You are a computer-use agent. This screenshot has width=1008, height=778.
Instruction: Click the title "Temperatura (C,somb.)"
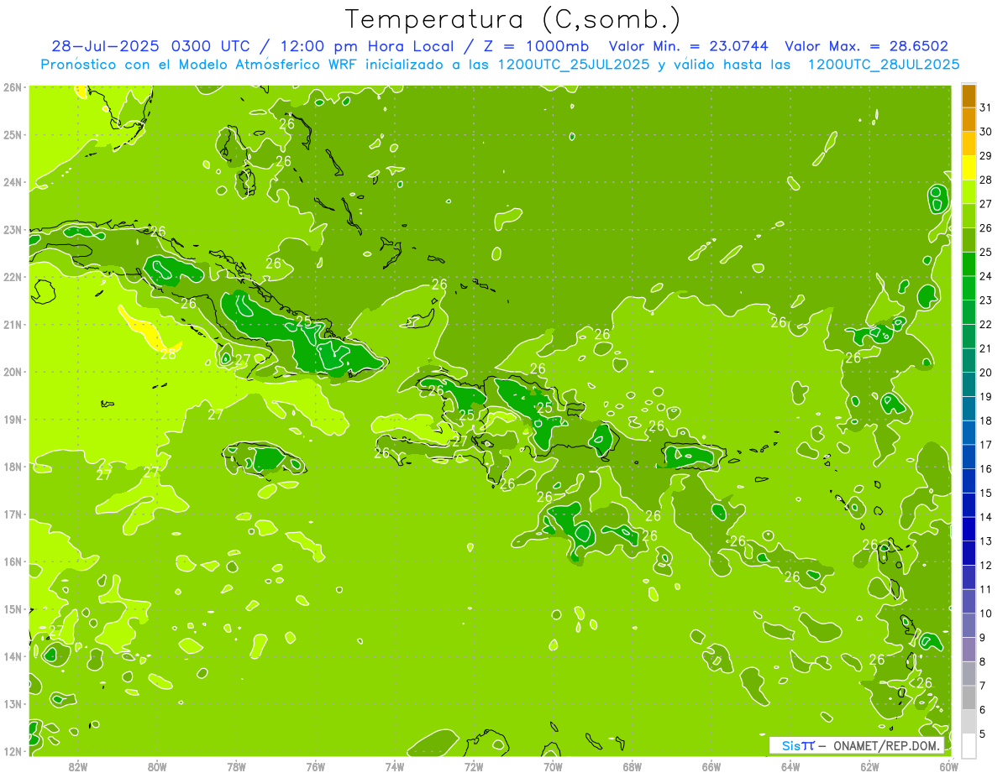pos(513,20)
